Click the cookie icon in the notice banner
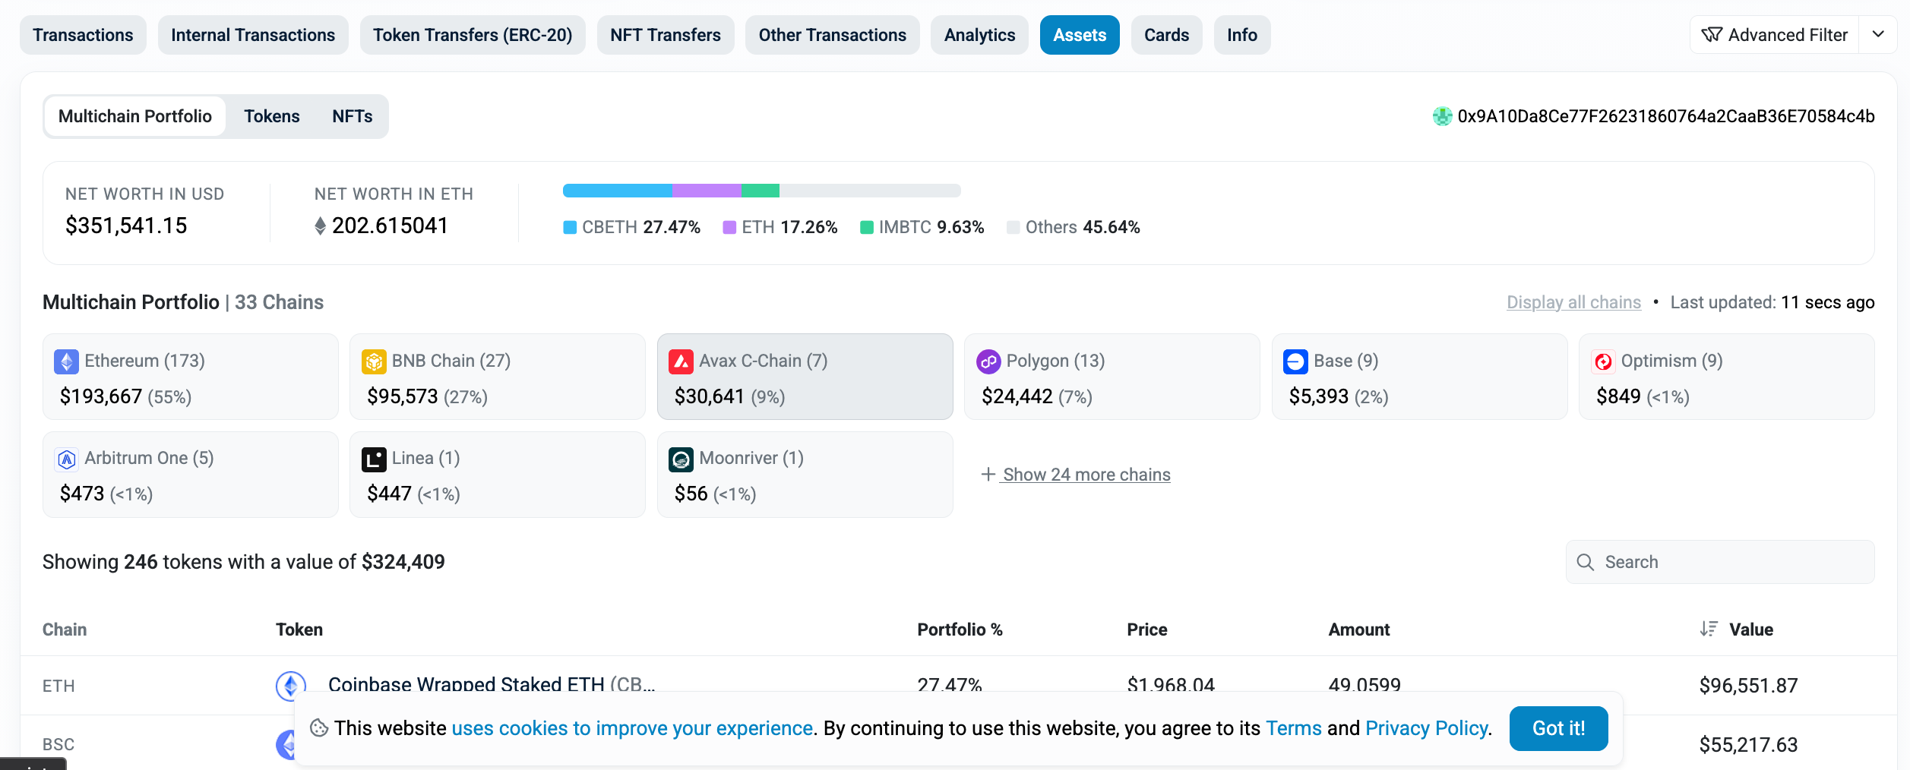The image size is (1910, 770). pyautogui.click(x=319, y=727)
